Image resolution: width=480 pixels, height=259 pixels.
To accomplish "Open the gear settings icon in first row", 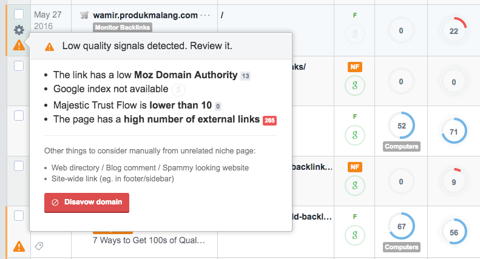I will [19, 30].
